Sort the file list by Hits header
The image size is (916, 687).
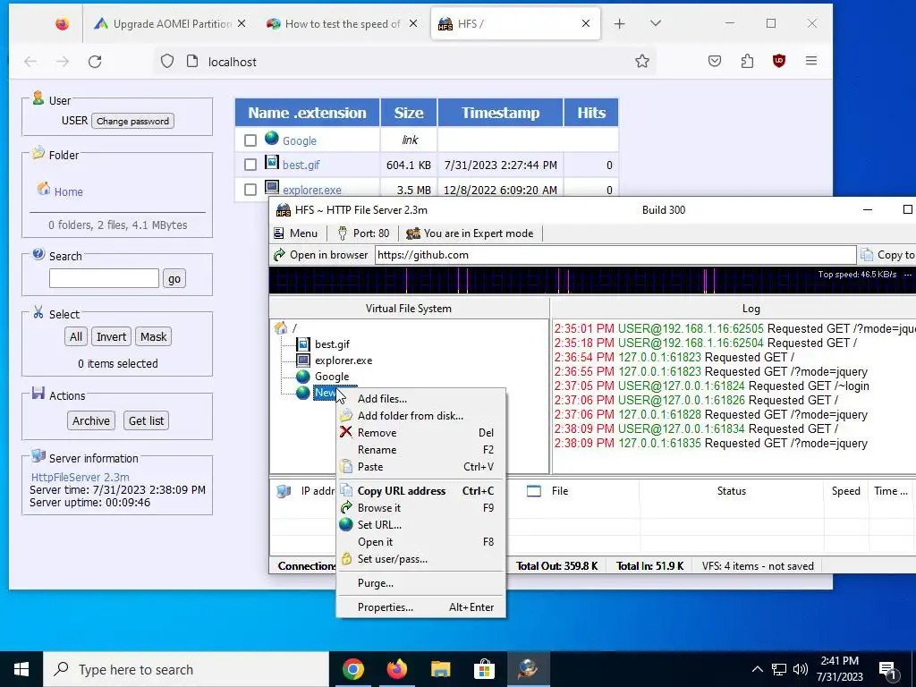(591, 113)
